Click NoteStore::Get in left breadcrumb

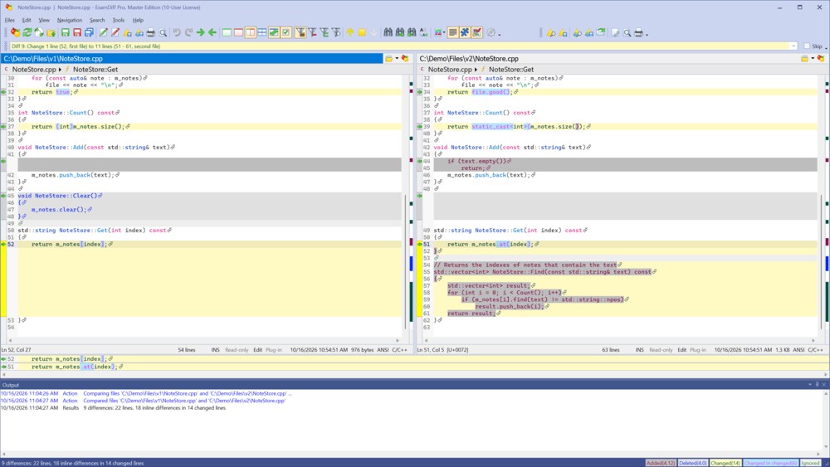pyautogui.click(x=95, y=70)
